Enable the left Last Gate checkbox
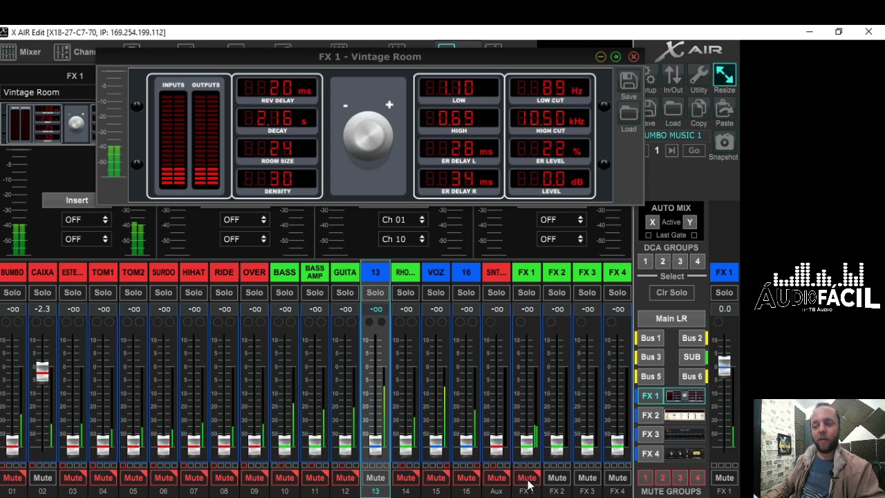The image size is (885, 498). pos(648,235)
